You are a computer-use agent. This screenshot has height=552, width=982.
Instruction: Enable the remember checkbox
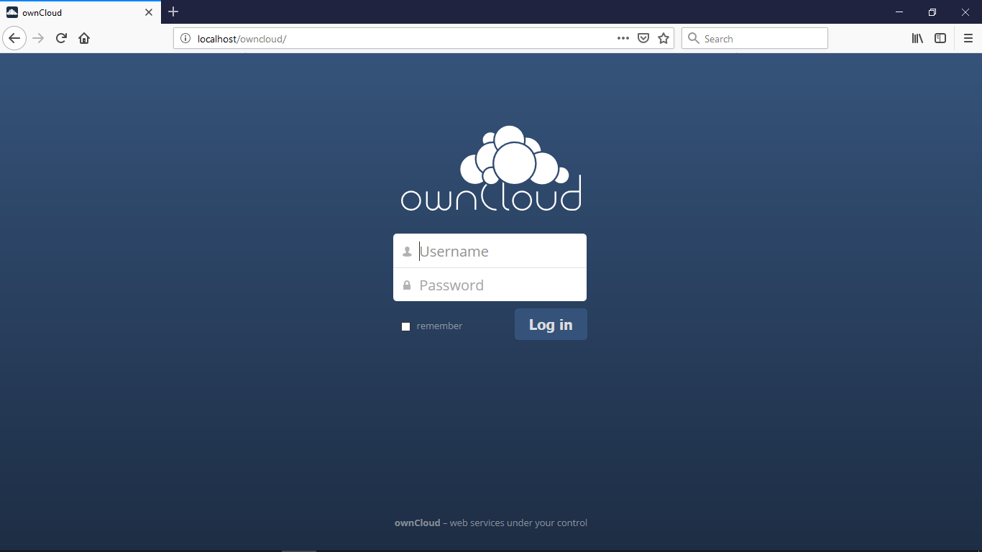point(405,326)
